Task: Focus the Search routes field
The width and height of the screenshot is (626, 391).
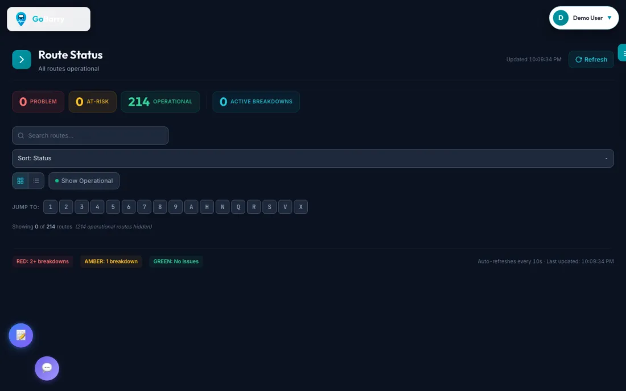Action: coord(90,135)
